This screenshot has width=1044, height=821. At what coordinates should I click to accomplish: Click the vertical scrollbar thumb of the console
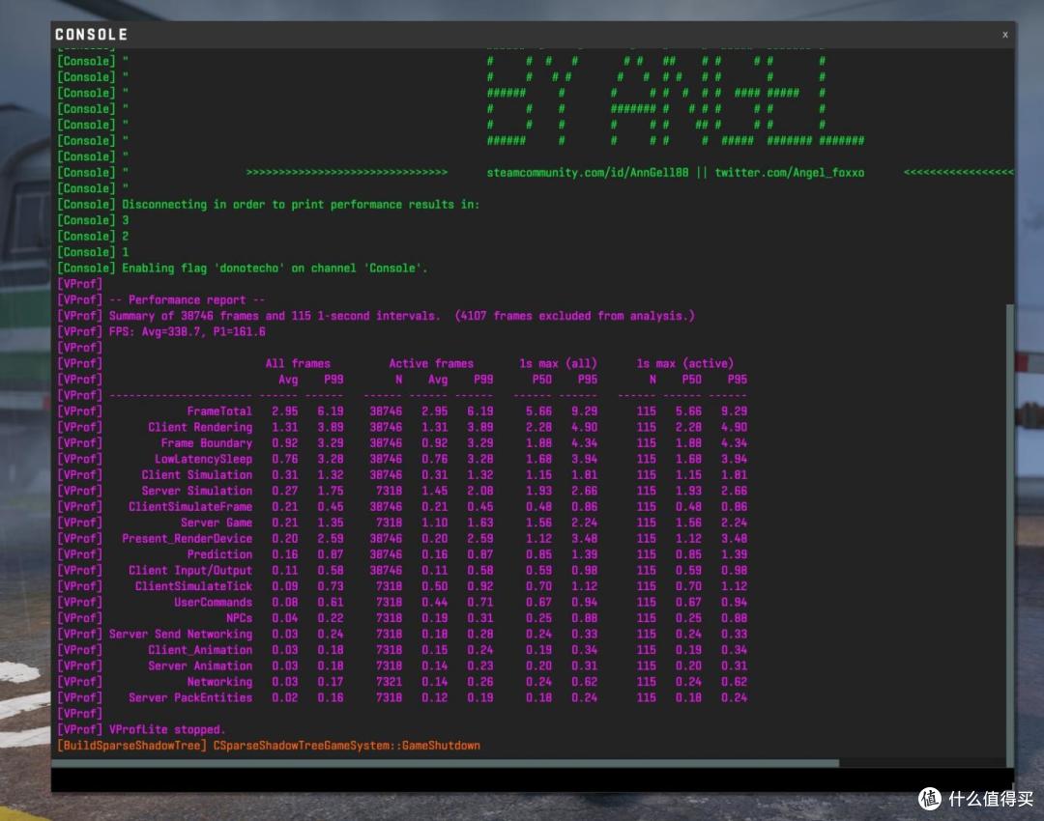pos(1010,535)
